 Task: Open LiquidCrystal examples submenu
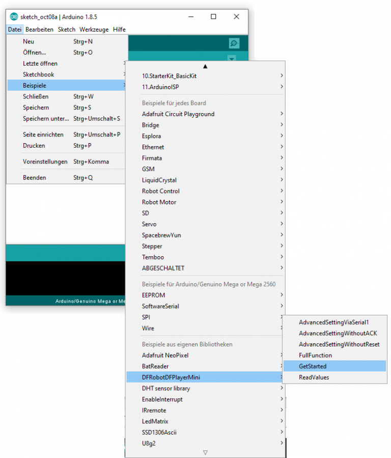206,180
